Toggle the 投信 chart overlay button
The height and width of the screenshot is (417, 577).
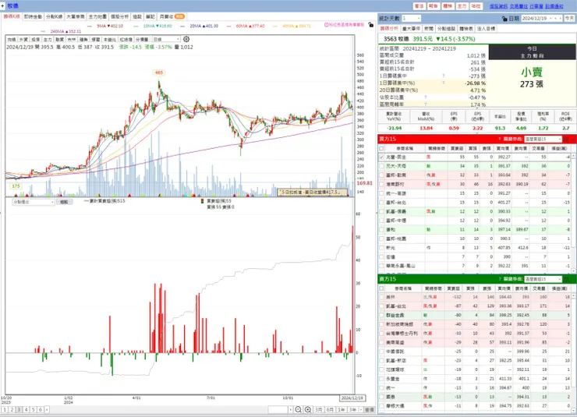pyautogui.click(x=35, y=39)
